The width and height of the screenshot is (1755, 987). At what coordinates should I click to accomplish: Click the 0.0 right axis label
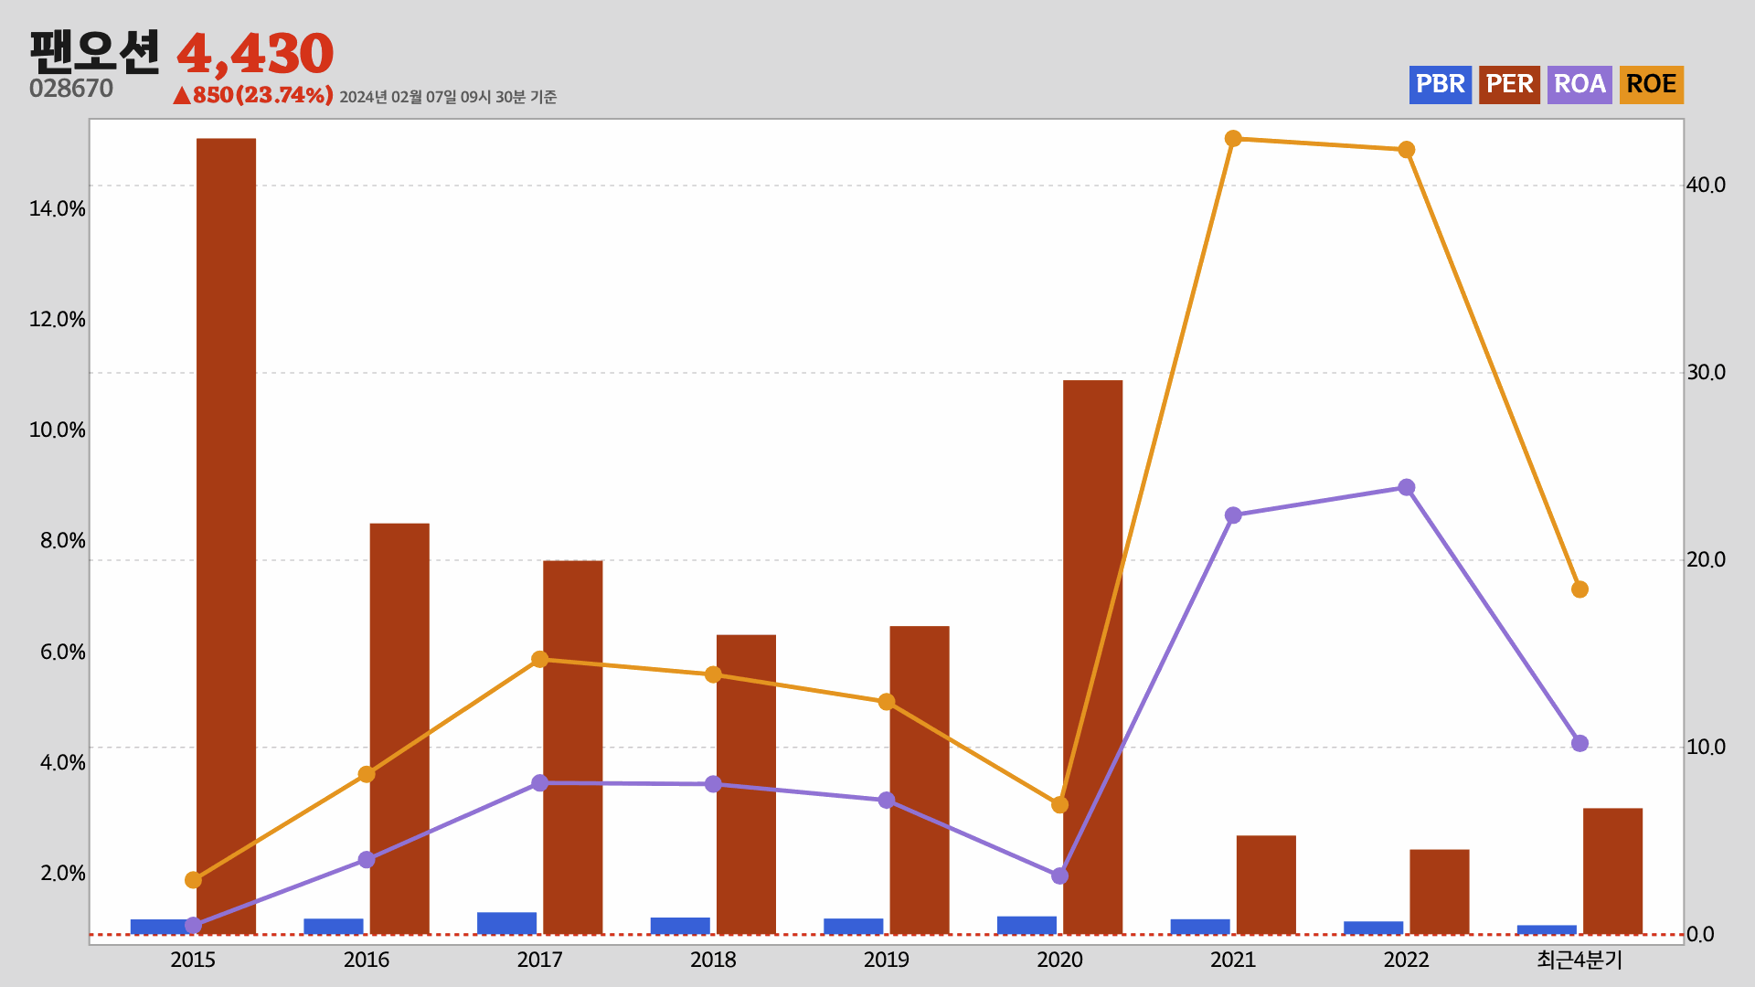click(x=1701, y=935)
